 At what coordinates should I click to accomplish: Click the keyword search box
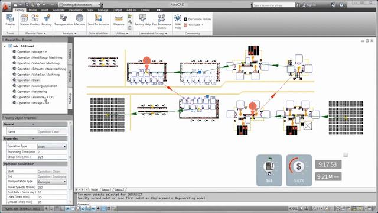click(274, 5)
